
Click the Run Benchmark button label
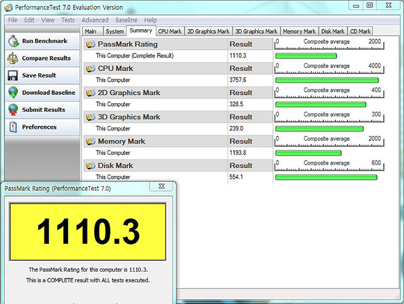coord(44,41)
